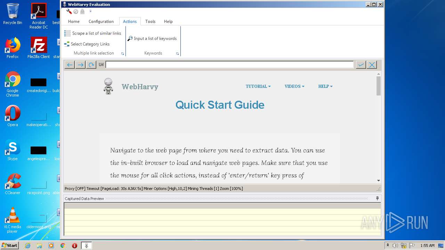
Task: Open Windows Explorer folder in taskbar
Action: tap(39, 245)
